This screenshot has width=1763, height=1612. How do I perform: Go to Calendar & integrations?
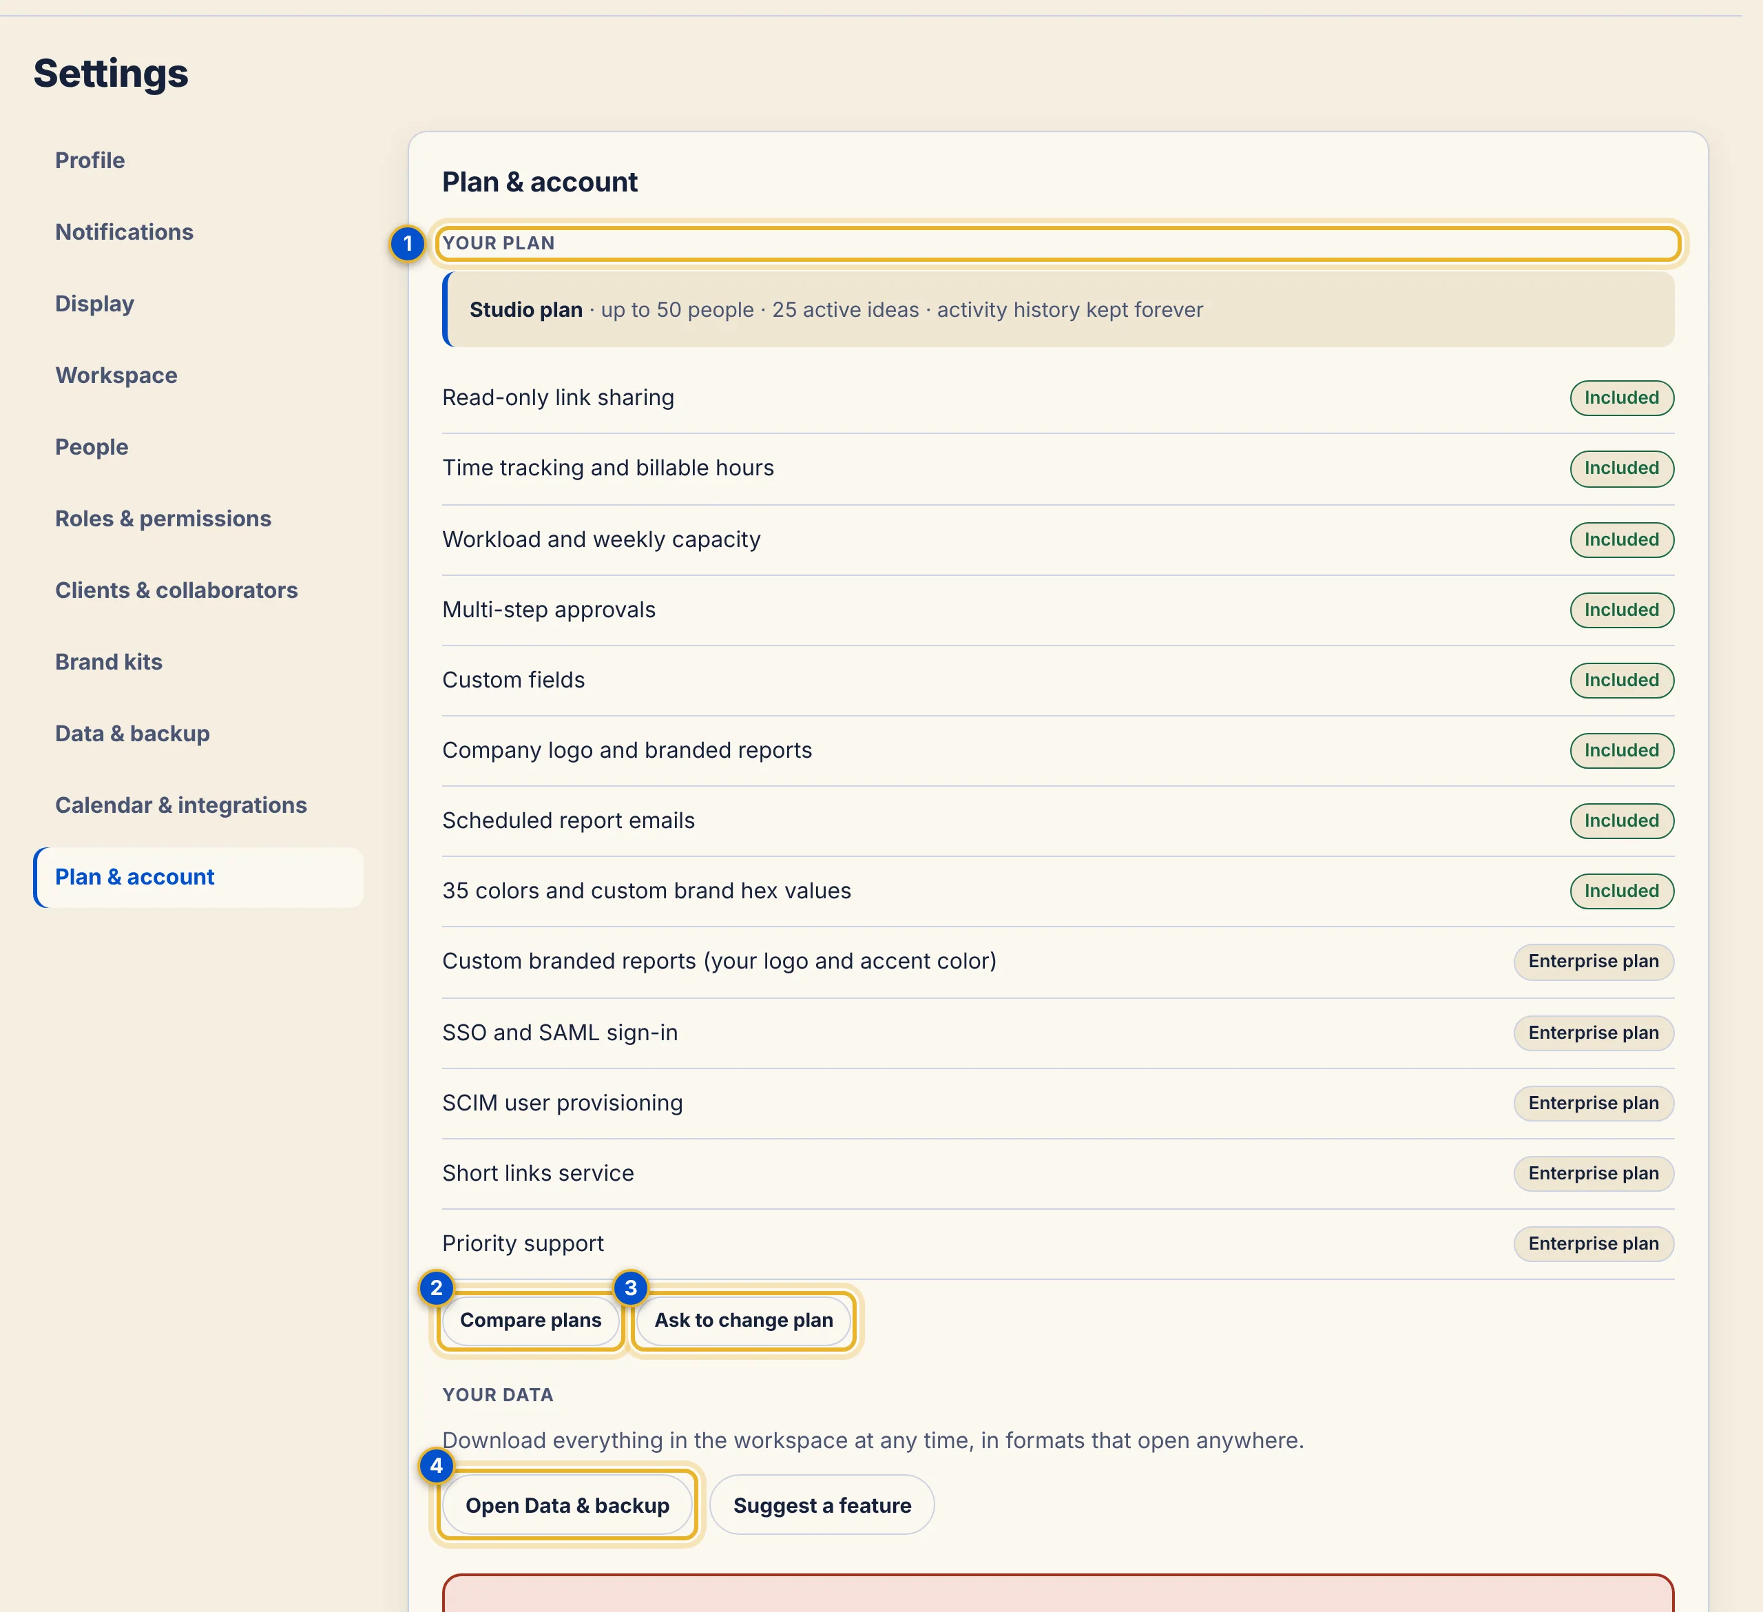tap(181, 805)
